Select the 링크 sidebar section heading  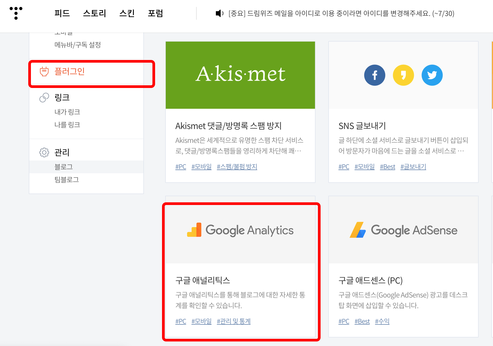(x=62, y=98)
